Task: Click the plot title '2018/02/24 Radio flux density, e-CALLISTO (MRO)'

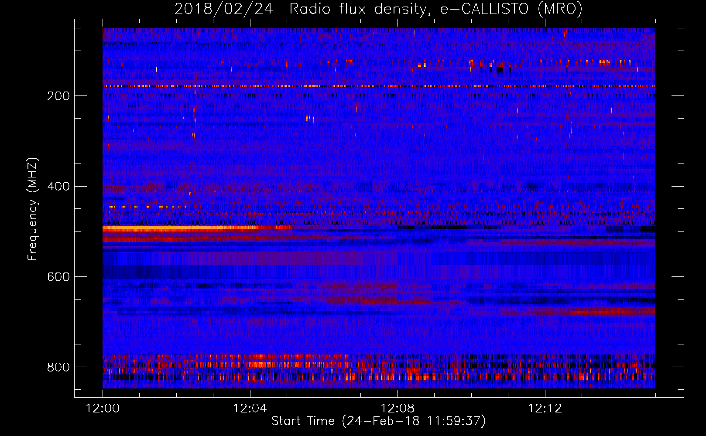Action: point(378,9)
